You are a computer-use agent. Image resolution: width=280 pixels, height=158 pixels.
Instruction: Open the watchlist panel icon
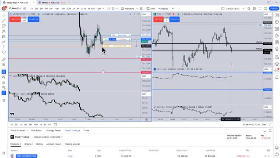pyautogui.click(x=276, y=15)
